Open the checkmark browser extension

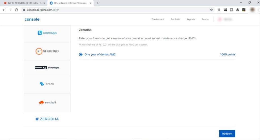click(244, 10)
